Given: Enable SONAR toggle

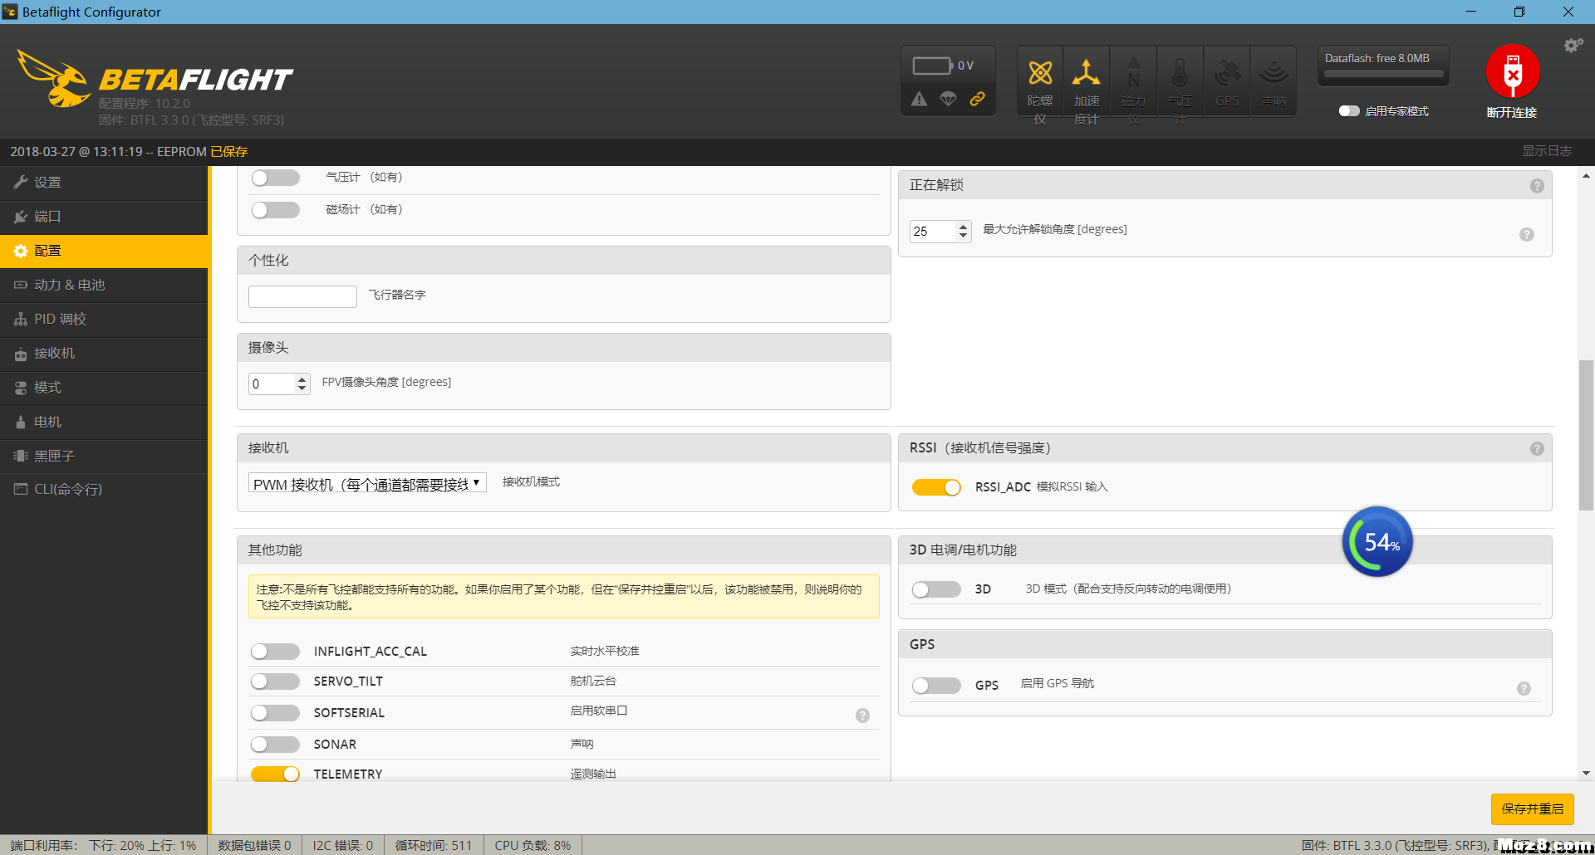Looking at the screenshot, I should coord(275,745).
